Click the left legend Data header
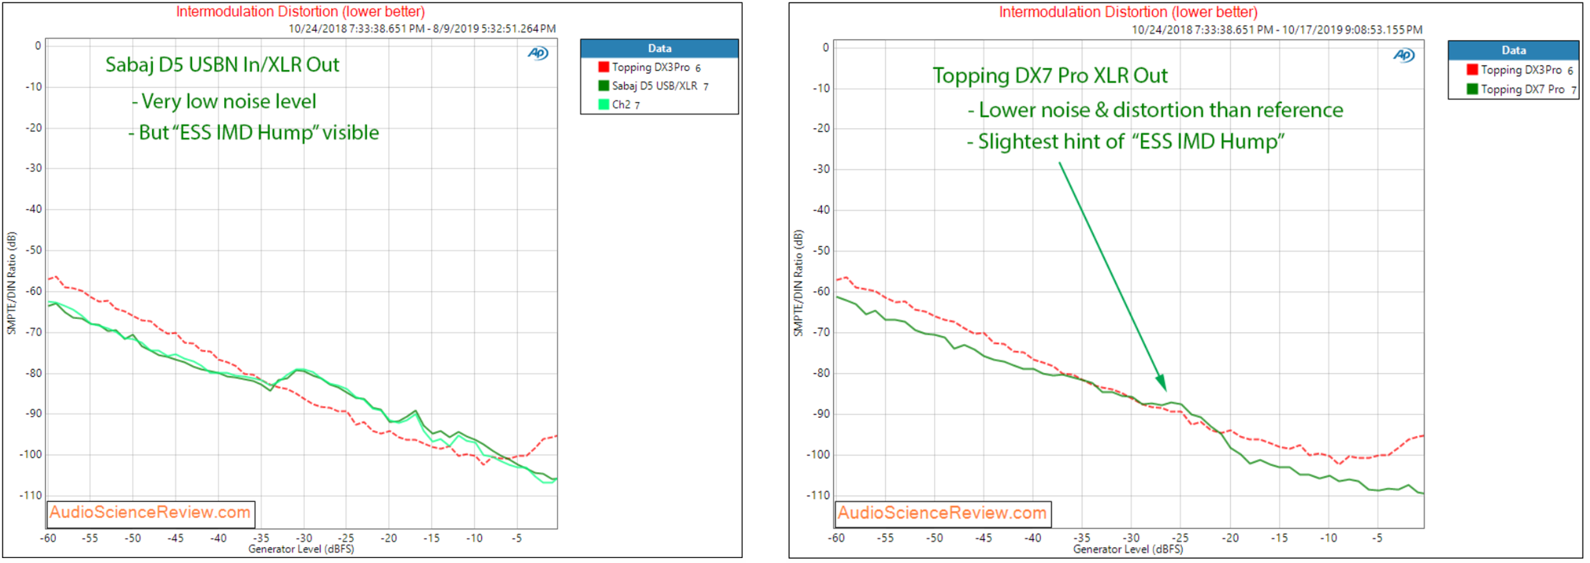The image size is (1590, 563). 659,48
